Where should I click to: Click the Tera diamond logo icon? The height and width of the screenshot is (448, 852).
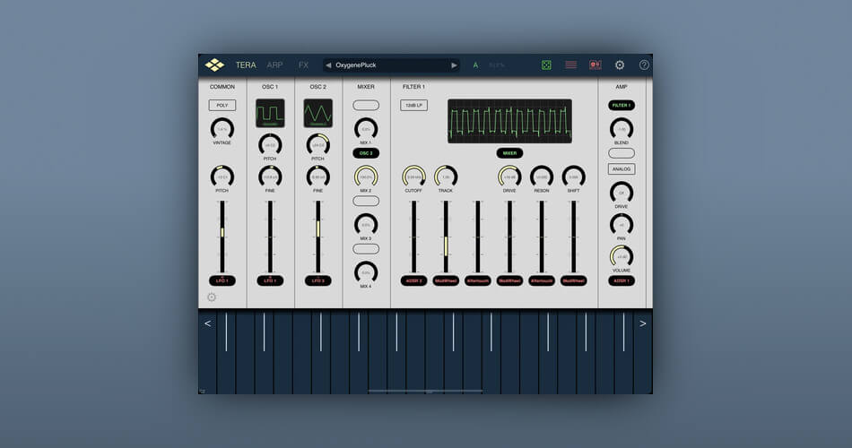214,65
